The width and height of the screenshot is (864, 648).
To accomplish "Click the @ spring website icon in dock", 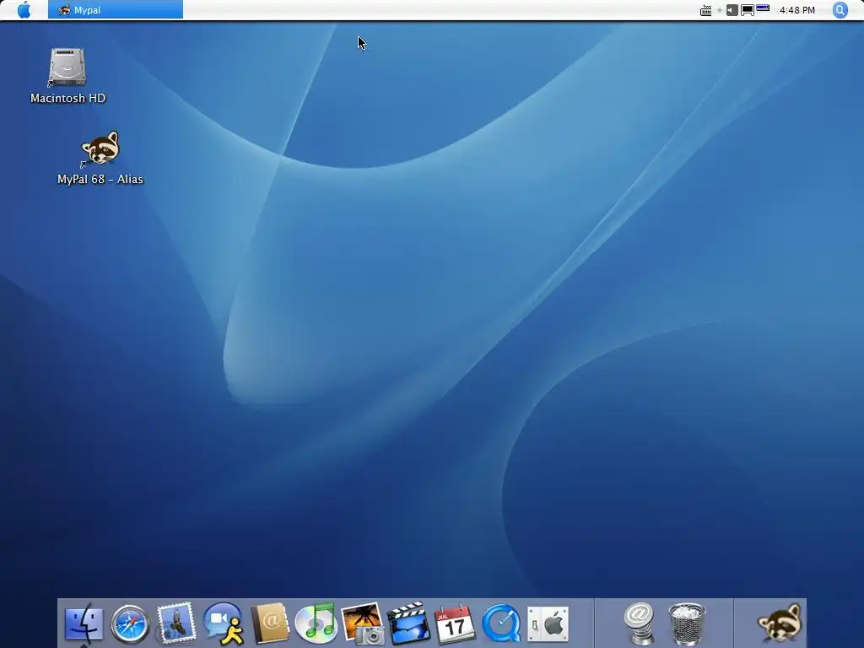I will tap(640, 624).
